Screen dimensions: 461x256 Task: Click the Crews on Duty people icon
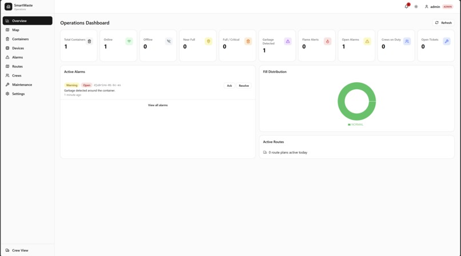point(407,41)
